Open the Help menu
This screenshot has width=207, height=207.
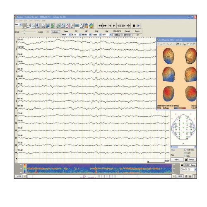(44, 21)
